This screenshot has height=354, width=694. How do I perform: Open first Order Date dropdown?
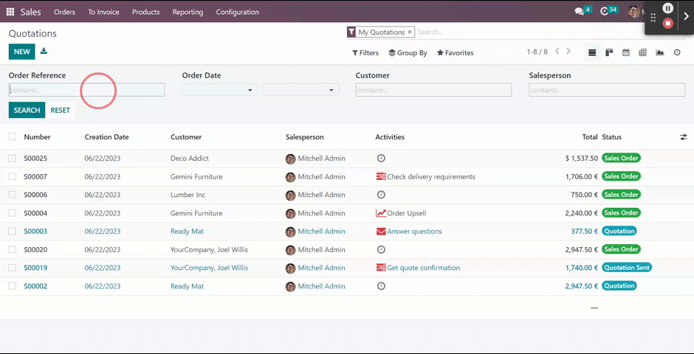click(x=219, y=90)
